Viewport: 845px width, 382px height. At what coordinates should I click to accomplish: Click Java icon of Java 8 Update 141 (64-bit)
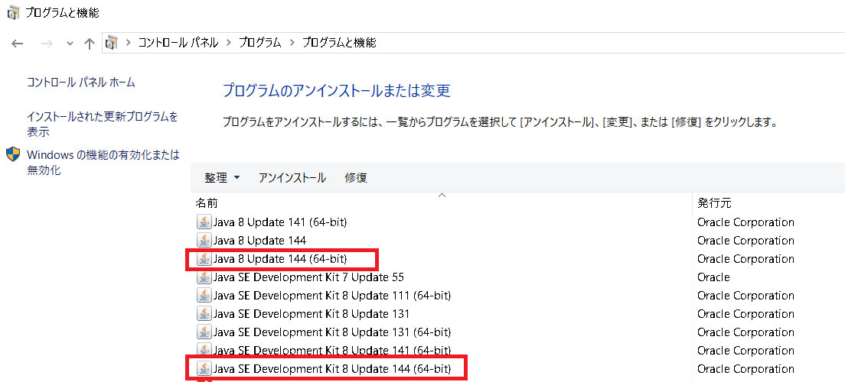coord(204,222)
